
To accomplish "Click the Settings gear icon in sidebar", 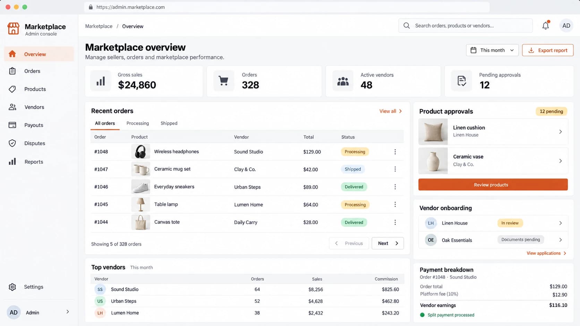I will (12, 287).
